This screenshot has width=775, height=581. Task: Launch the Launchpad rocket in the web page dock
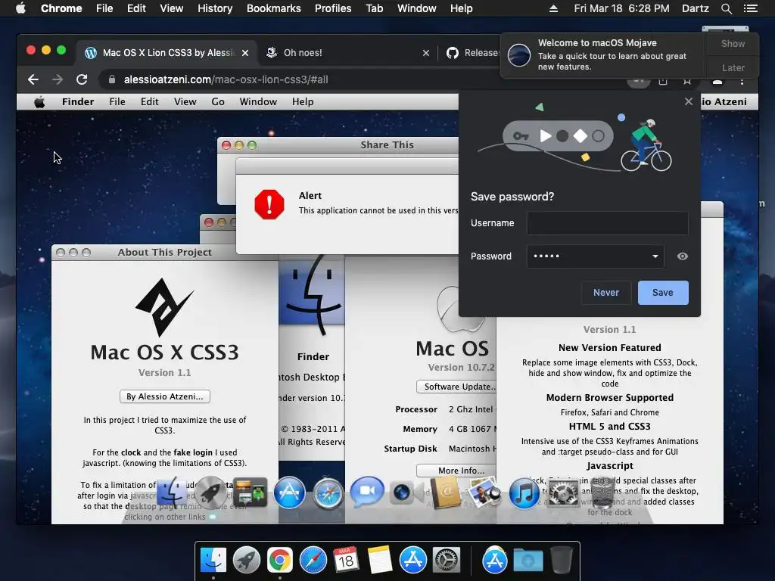[210, 492]
